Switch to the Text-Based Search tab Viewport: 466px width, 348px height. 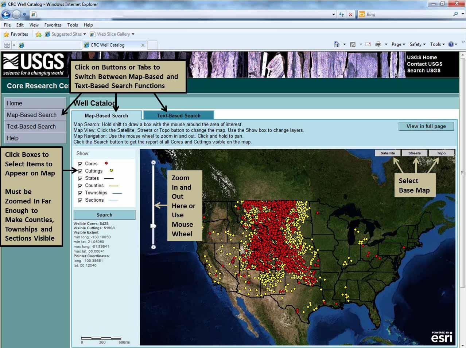[179, 115]
